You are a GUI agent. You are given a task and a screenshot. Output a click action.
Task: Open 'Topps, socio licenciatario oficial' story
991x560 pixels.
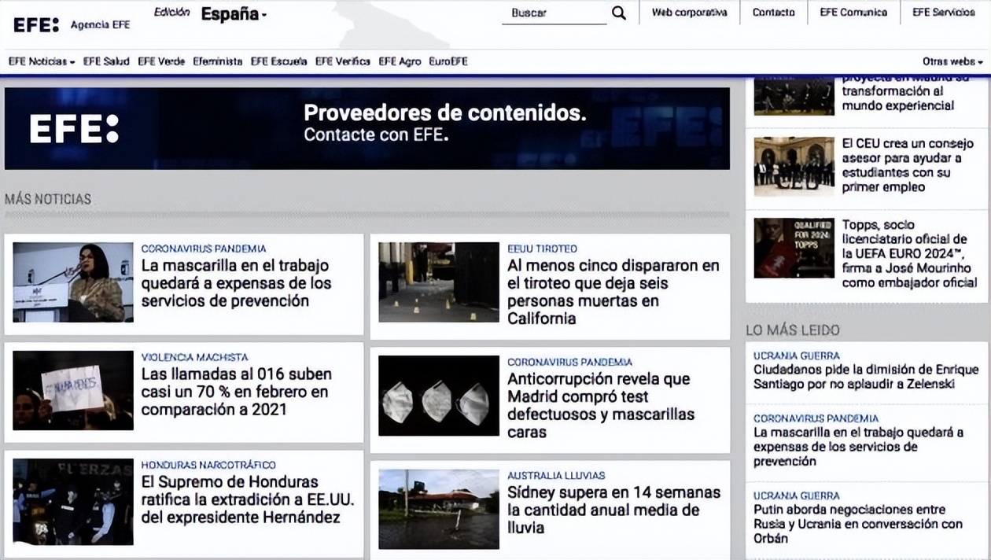tap(909, 253)
